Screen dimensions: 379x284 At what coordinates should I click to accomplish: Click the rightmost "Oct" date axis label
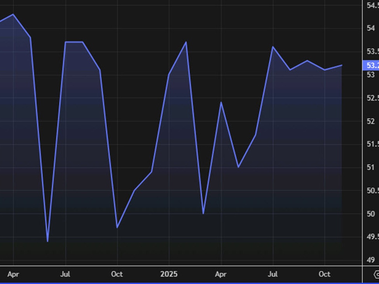click(x=325, y=274)
